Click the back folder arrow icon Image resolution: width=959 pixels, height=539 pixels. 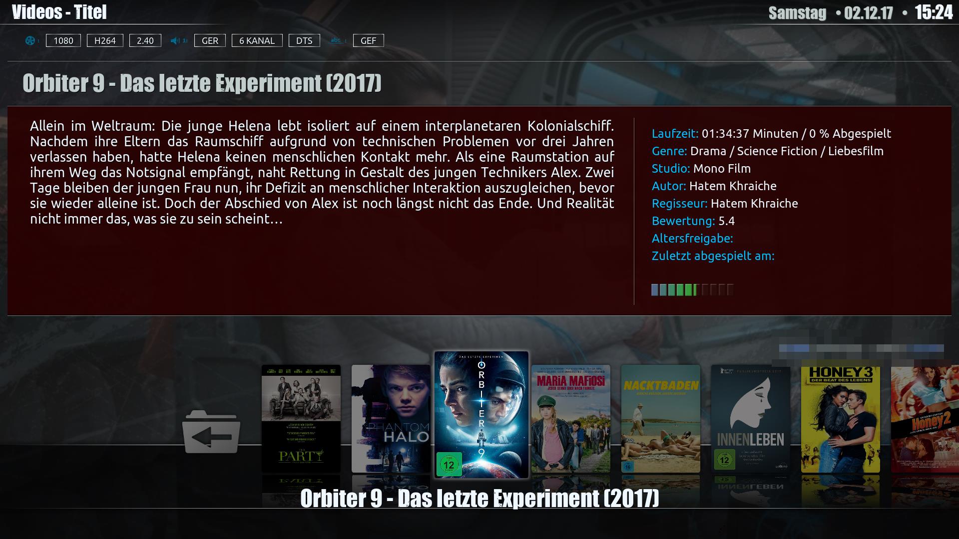[x=211, y=432]
